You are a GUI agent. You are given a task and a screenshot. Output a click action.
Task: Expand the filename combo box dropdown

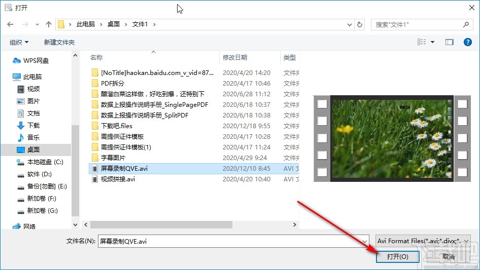tap(365, 241)
